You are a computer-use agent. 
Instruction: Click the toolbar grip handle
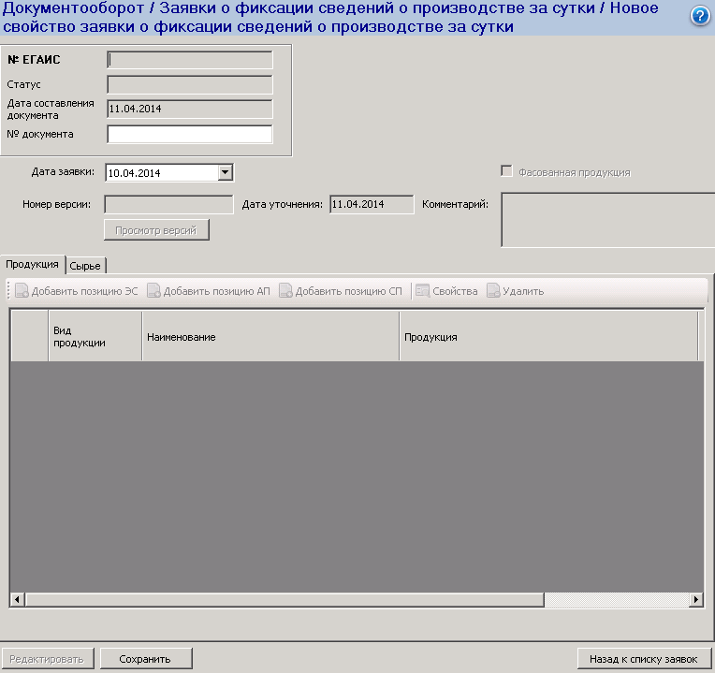point(8,291)
